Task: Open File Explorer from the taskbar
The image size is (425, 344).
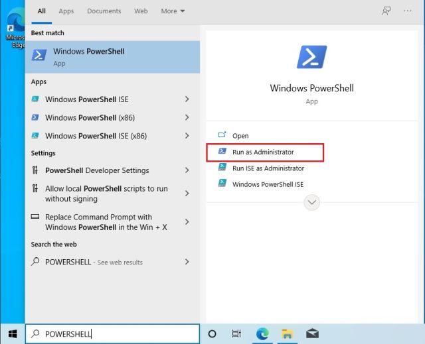Action: coord(287,333)
